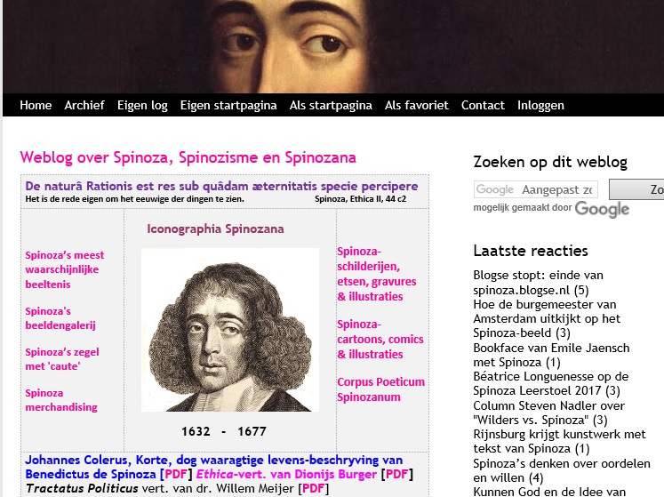Open the Contact page
664x497 pixels.
pyautogui.click(x=483, y=105)
